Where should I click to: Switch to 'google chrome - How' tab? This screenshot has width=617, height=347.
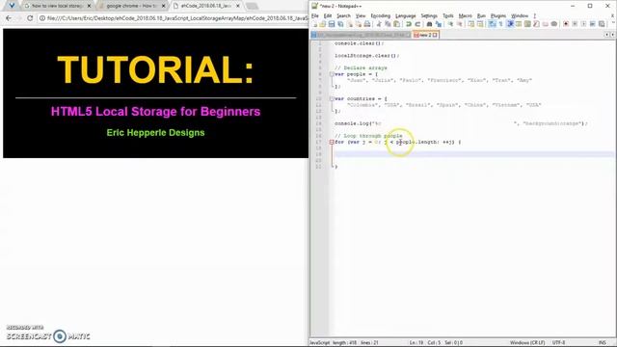pyautogui.click(x=132, y=6)
